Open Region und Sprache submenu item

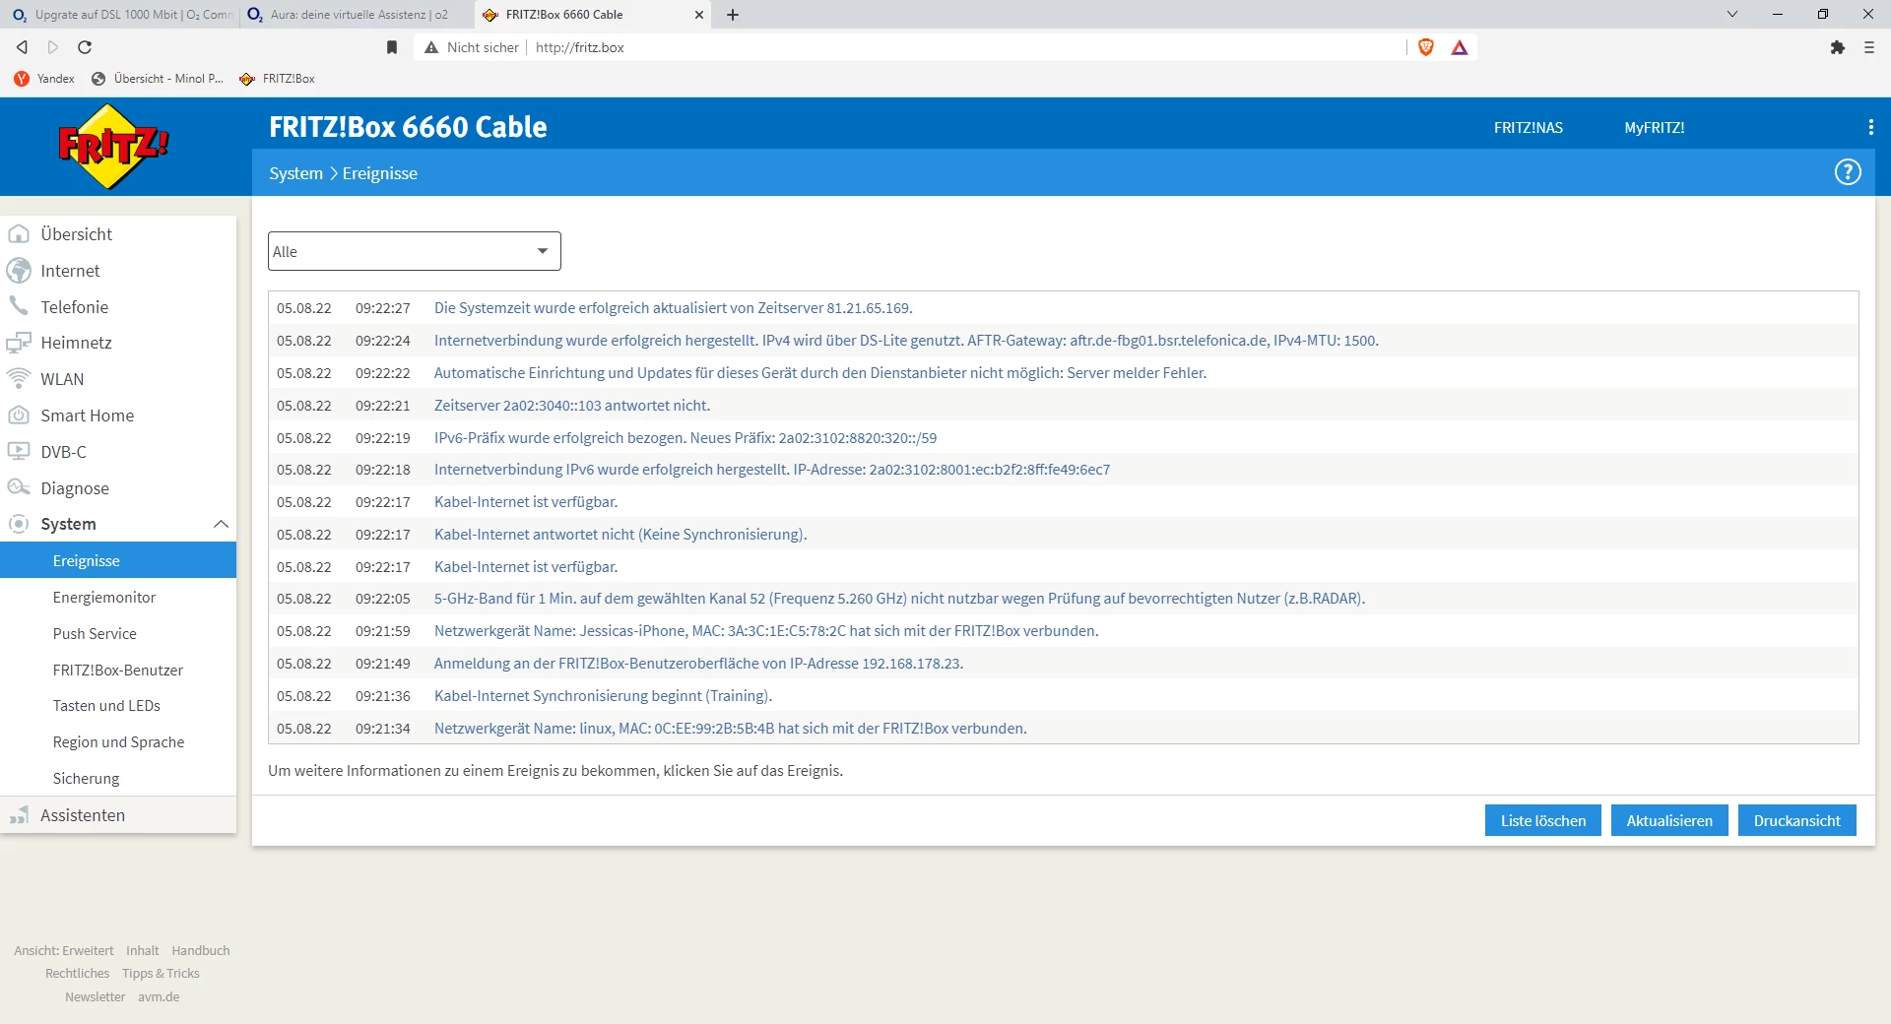[x=118, y=742]
